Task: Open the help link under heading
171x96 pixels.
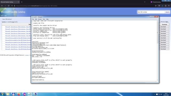Action: tap(5, 16)
